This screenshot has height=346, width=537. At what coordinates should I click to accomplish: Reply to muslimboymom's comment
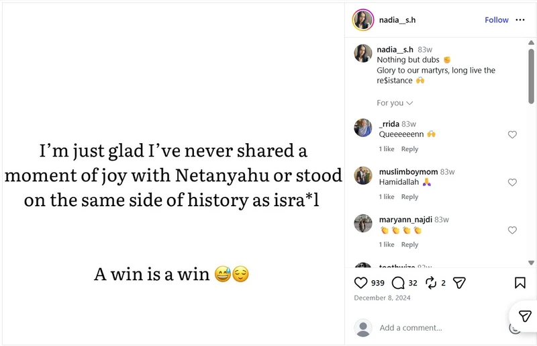point(409,196)
